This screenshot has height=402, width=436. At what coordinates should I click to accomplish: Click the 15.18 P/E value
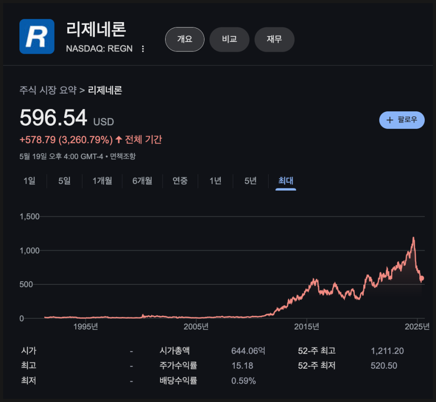pyautogui.click(x=242, y=365)
